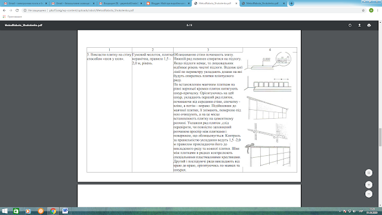Image resolution: width=382 pixels, height=215 pixels.
Task: Download the PDF file
Action: tap(359, 25)
